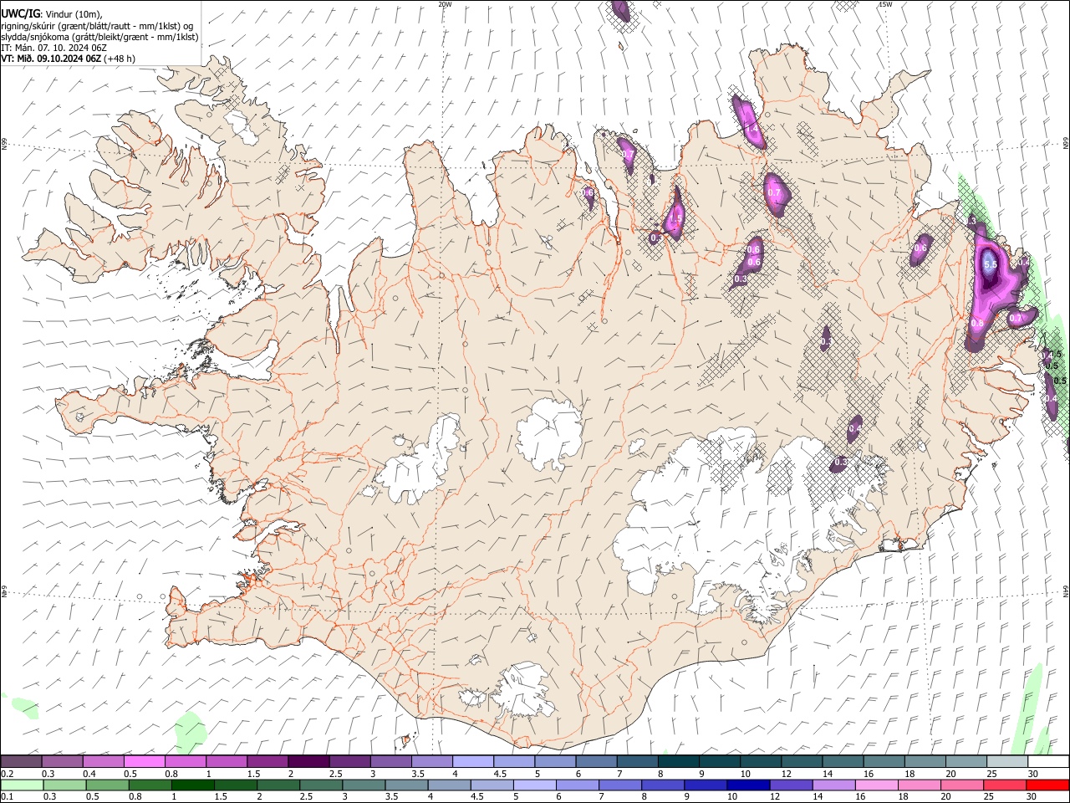Click the 1.5 snowfall value label
Image resolution: width=1070 pixels, height=803 pixels.
click(x=677, y=218)
